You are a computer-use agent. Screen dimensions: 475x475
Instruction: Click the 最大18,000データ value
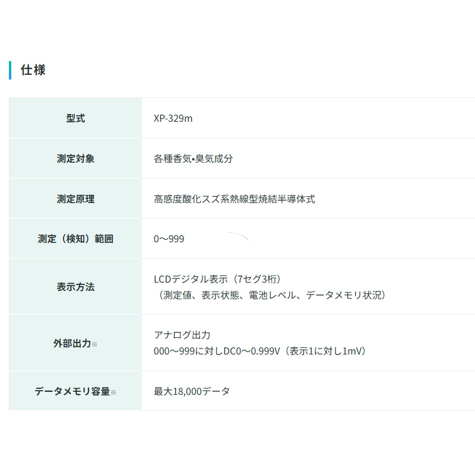(192, 391)
